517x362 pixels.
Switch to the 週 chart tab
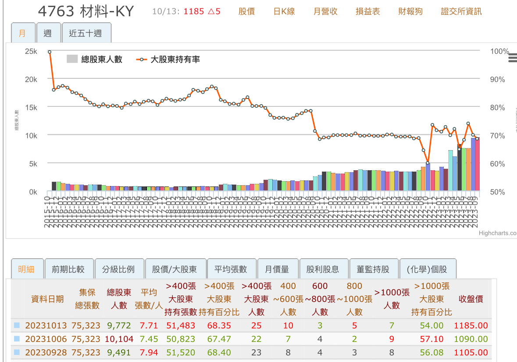pos(48,33)
